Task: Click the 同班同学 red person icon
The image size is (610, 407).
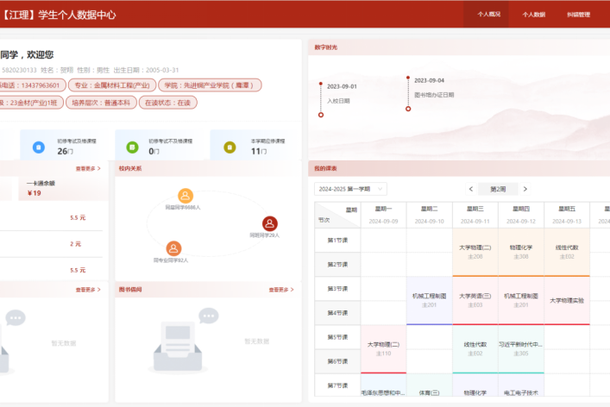Action: point(269,223)
